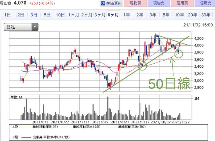Open the 日足 chart interval dropdown

pos(21,27)
